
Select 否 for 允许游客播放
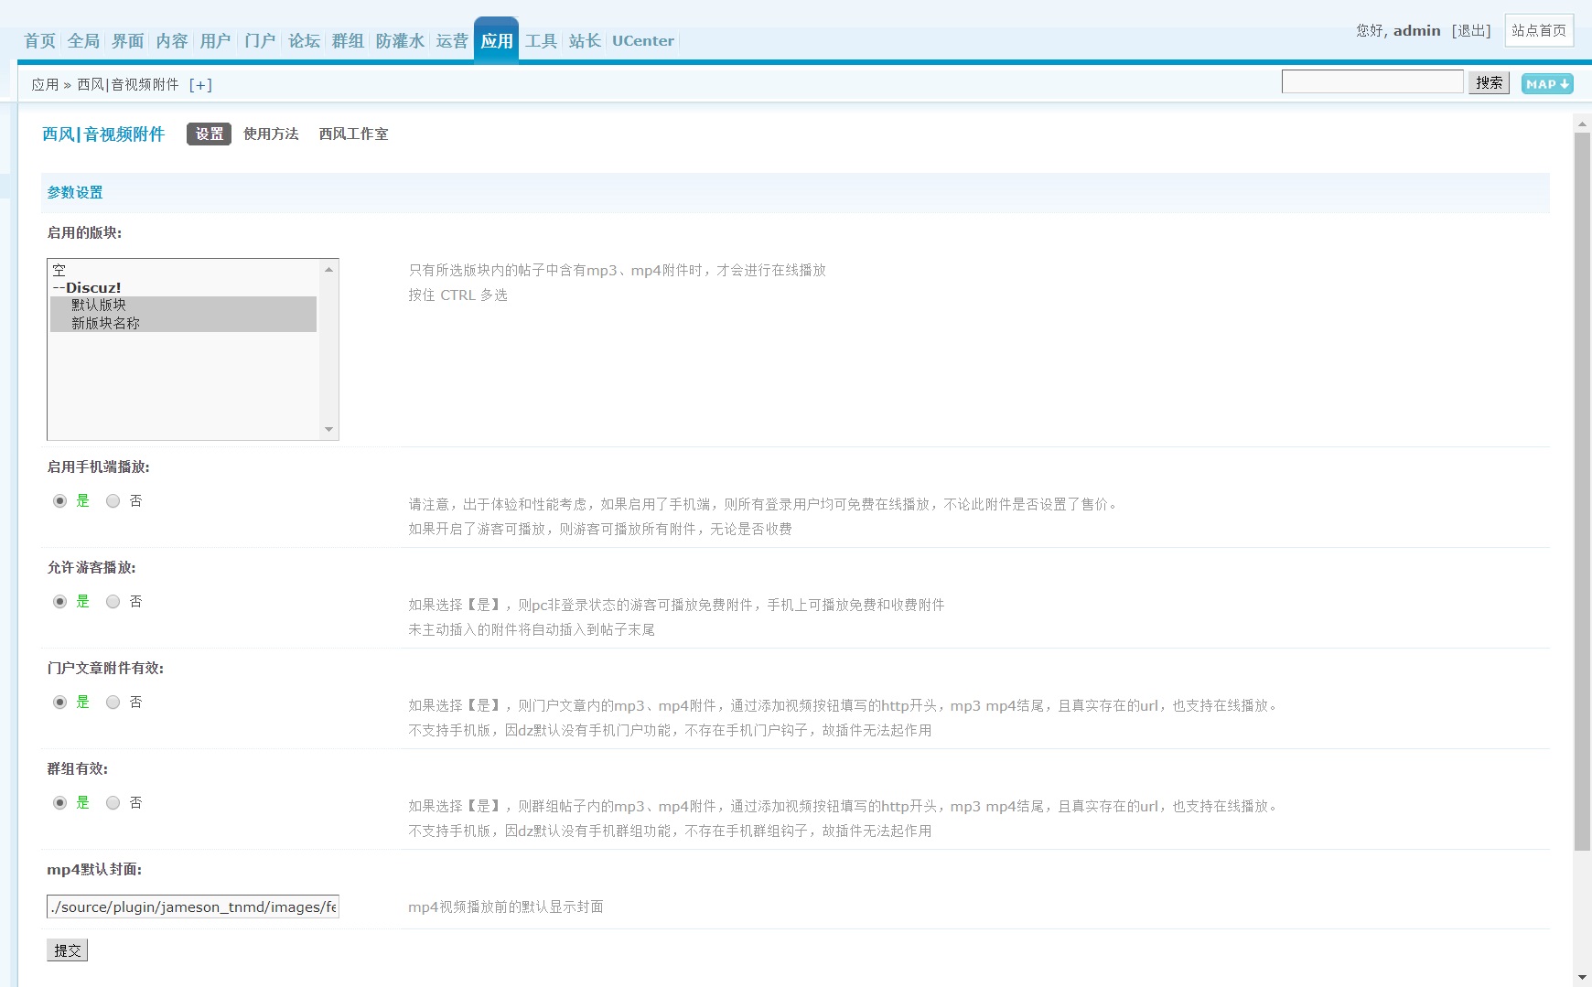[x=113, y=602]
